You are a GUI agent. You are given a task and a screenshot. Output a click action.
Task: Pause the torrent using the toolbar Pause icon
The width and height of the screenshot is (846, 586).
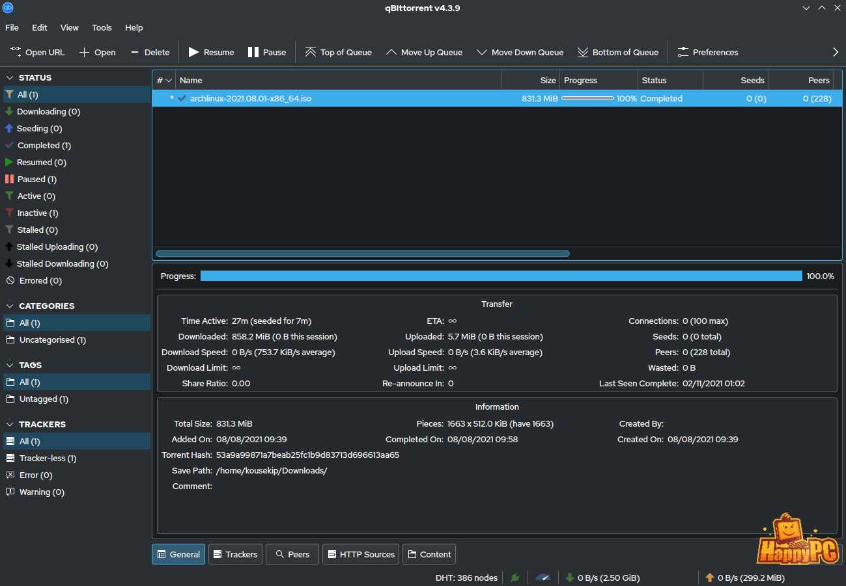click(x=253, y=52)
